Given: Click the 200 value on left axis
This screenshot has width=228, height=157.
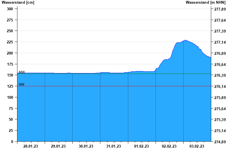Looking at the screenshot, I should pos(10,53).
